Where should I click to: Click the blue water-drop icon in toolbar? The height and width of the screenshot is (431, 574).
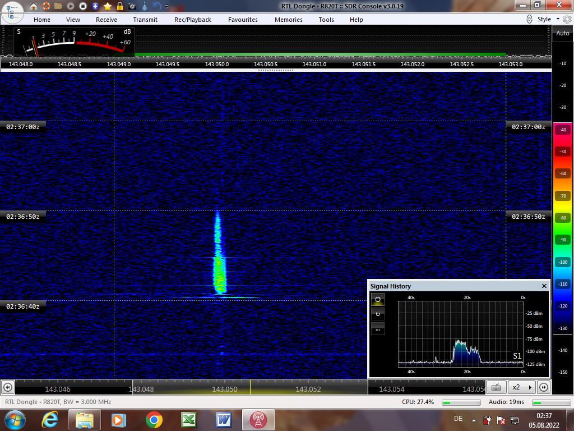coord(145,6)
